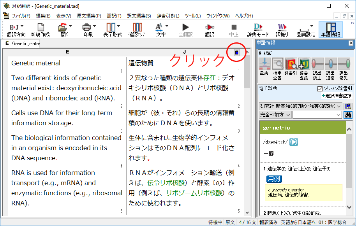Click the blue icon in J column header
This screenshot has width=356, height=226.
pyautogui.click(x=237, y=53)
